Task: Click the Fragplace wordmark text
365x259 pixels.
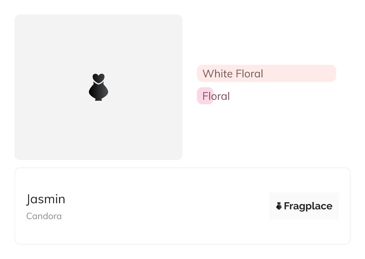Action: [x=308, y=206]
